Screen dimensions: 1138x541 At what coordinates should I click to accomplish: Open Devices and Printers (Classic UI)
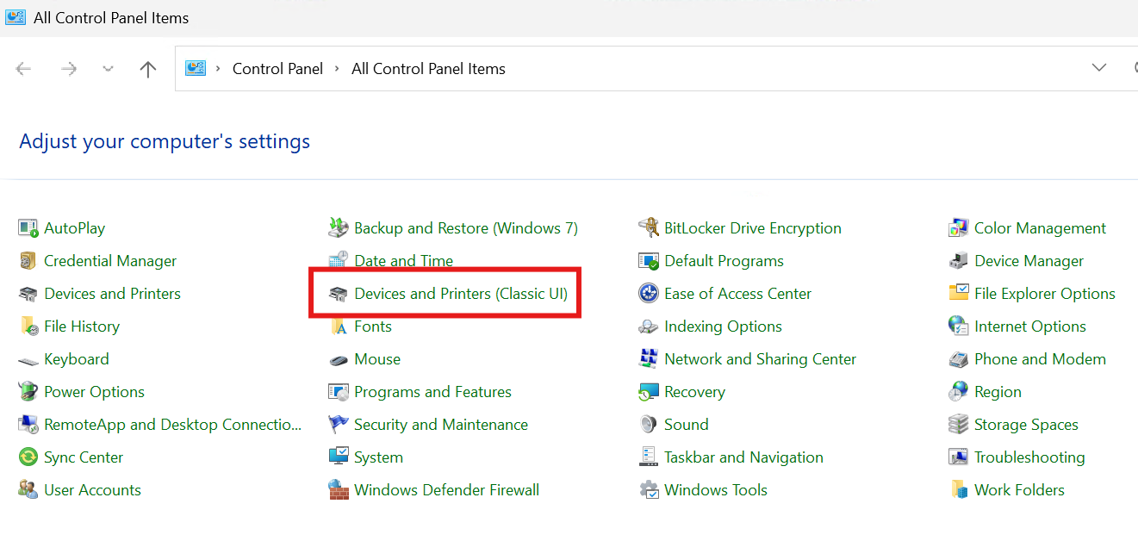tap(461, 294)
